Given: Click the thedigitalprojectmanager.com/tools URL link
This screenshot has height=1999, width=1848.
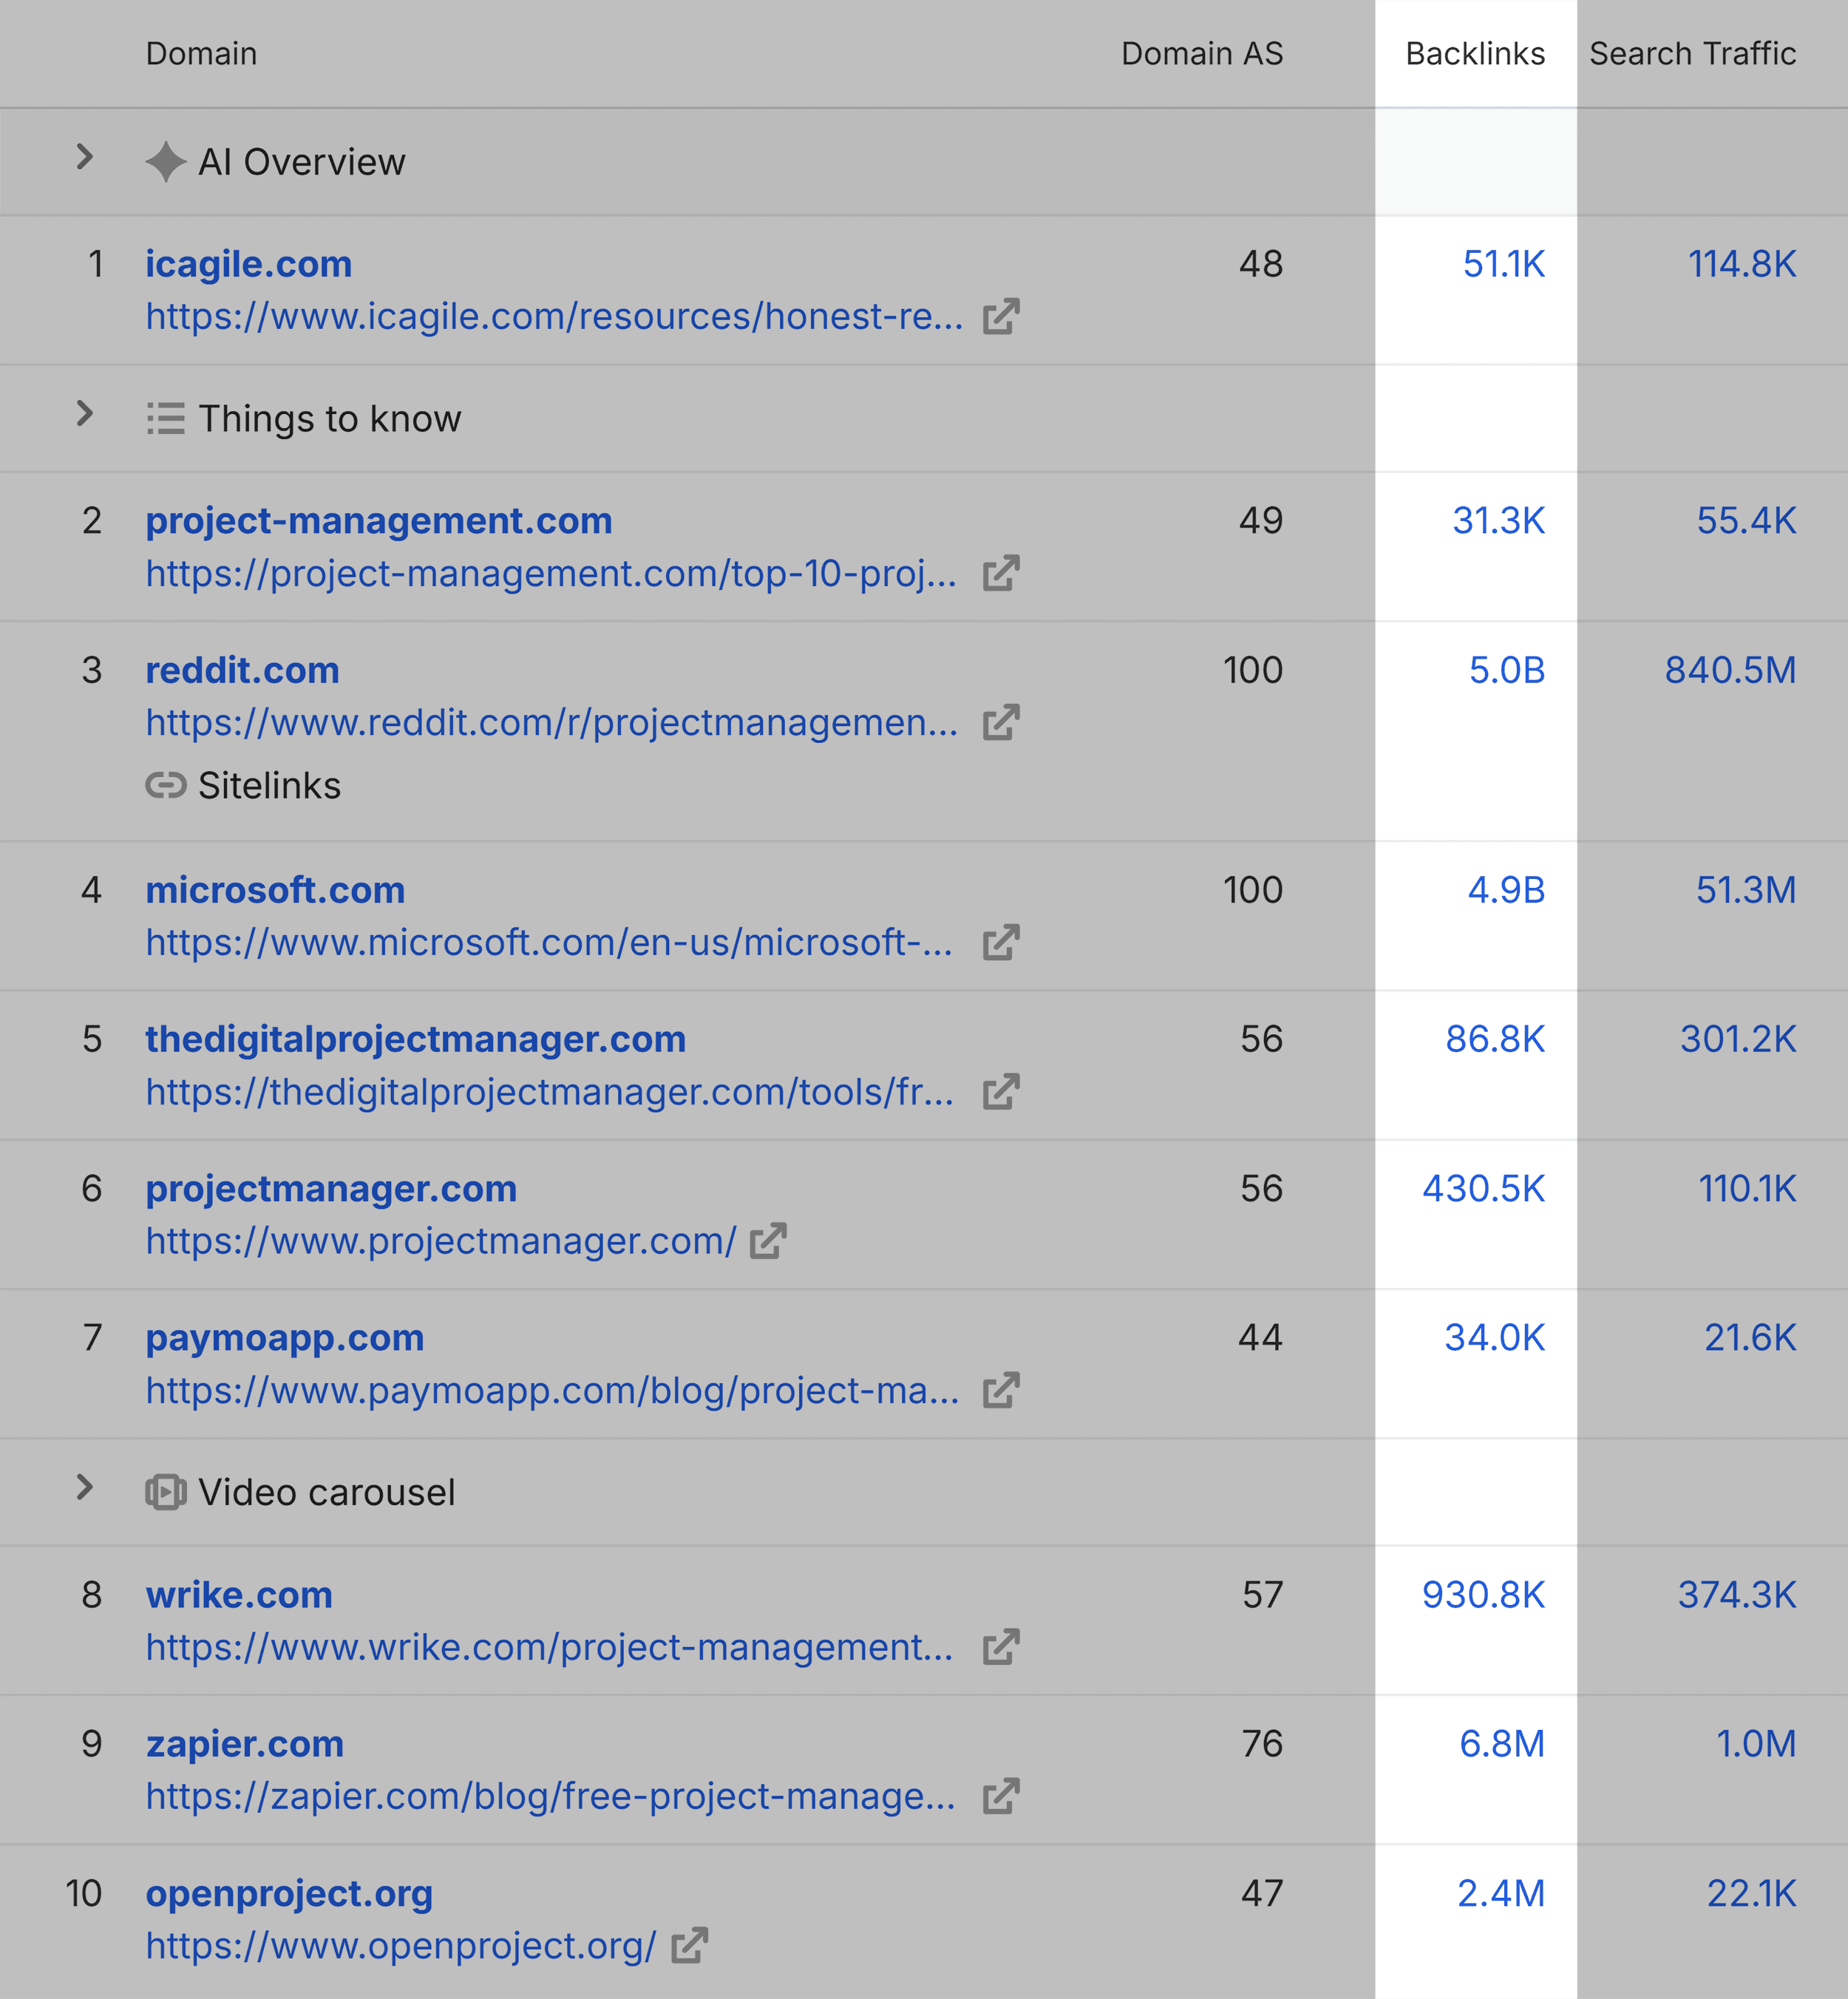Looking at the screenshot, I should pos(550,1092).
